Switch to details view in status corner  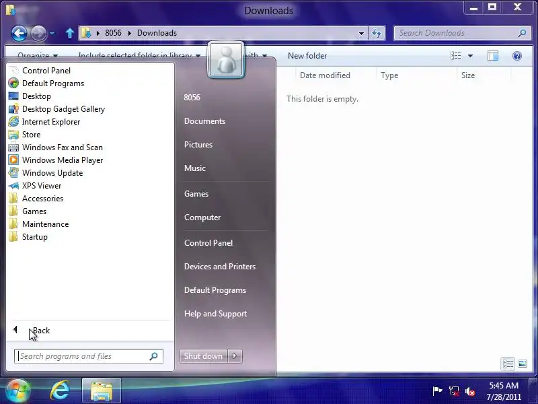(x=508, y=364)
